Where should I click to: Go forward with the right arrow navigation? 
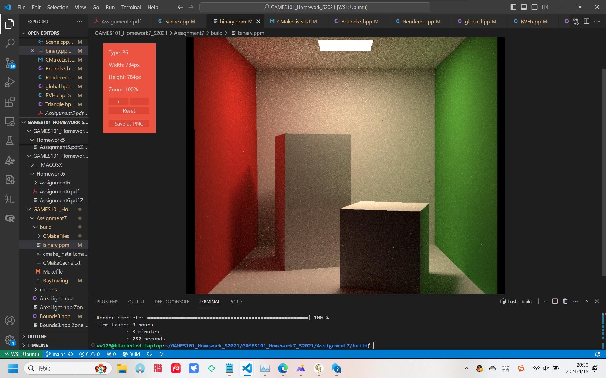[x=191, y=7]
